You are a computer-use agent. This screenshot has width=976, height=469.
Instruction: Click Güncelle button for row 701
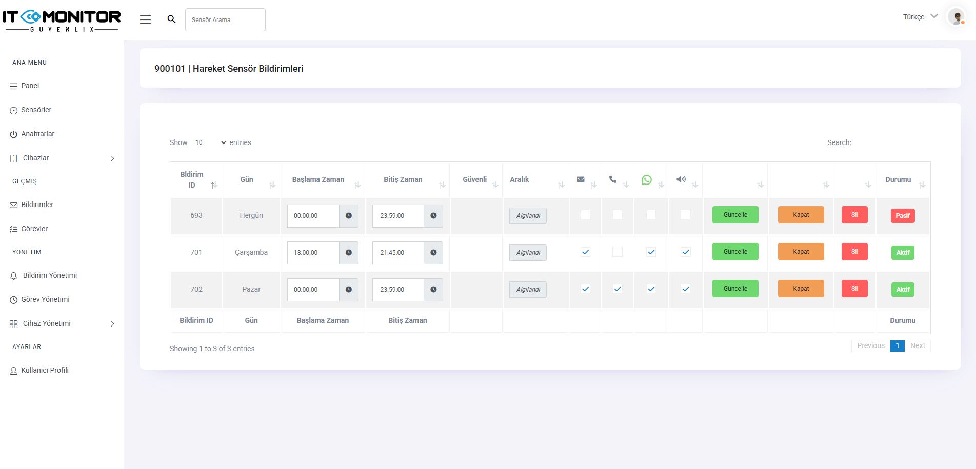point(735,252)
